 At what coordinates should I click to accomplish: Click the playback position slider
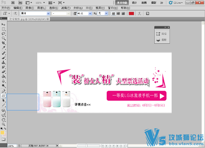pyautogui.click(x=86, y=146)
